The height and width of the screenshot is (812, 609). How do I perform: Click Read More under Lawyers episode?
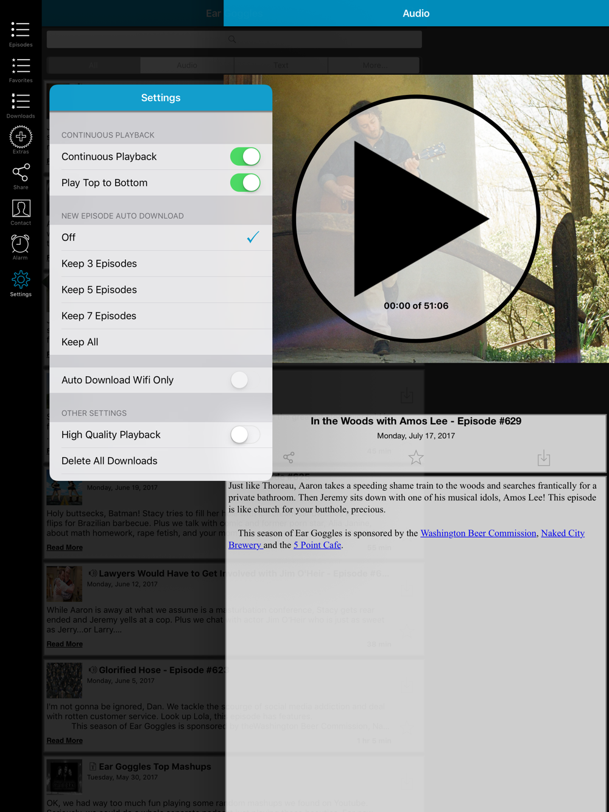(65, 644)
